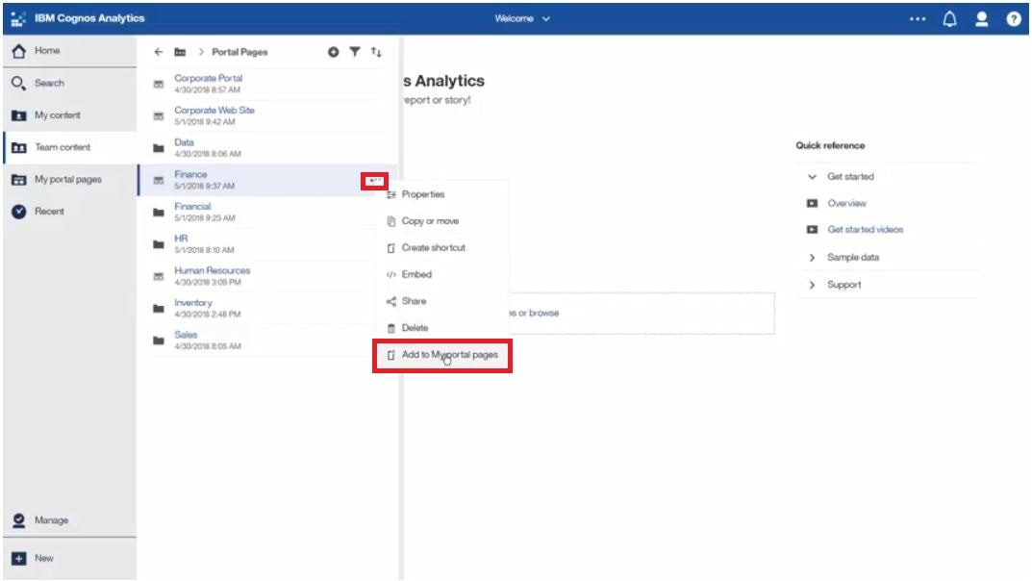Open Corporate Web Site page
Viewport: 1032px width, 581px height.
[214, 111]
